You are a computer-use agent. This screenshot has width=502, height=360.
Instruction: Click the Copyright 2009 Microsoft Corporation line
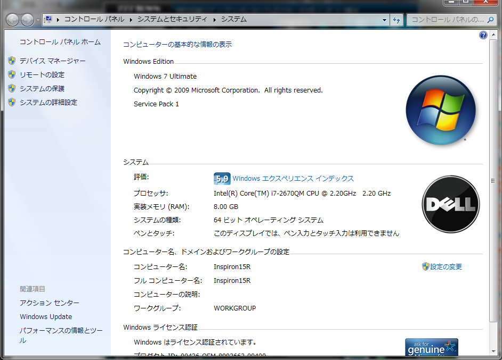[228, 90]
